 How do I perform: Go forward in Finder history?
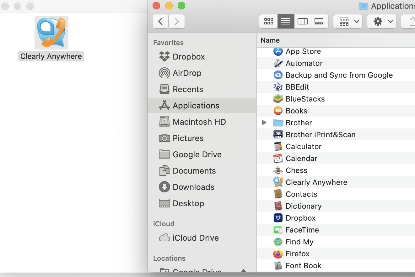(177, 21)
